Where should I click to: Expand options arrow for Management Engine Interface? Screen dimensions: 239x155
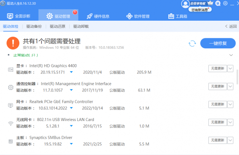(230, 87)
